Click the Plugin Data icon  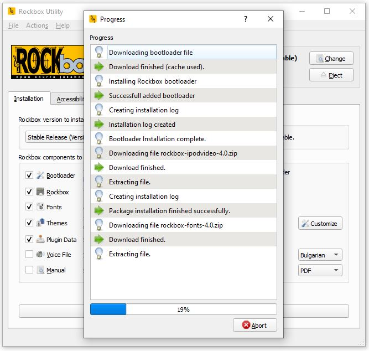(x=40, y=240)
